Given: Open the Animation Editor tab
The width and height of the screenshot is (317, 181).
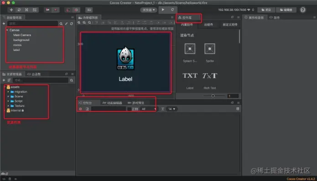Looking at the screenshot, I should tap(112, 103).
